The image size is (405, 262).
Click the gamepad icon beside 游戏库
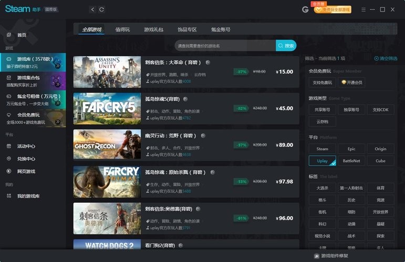click(x=9, y=59)
